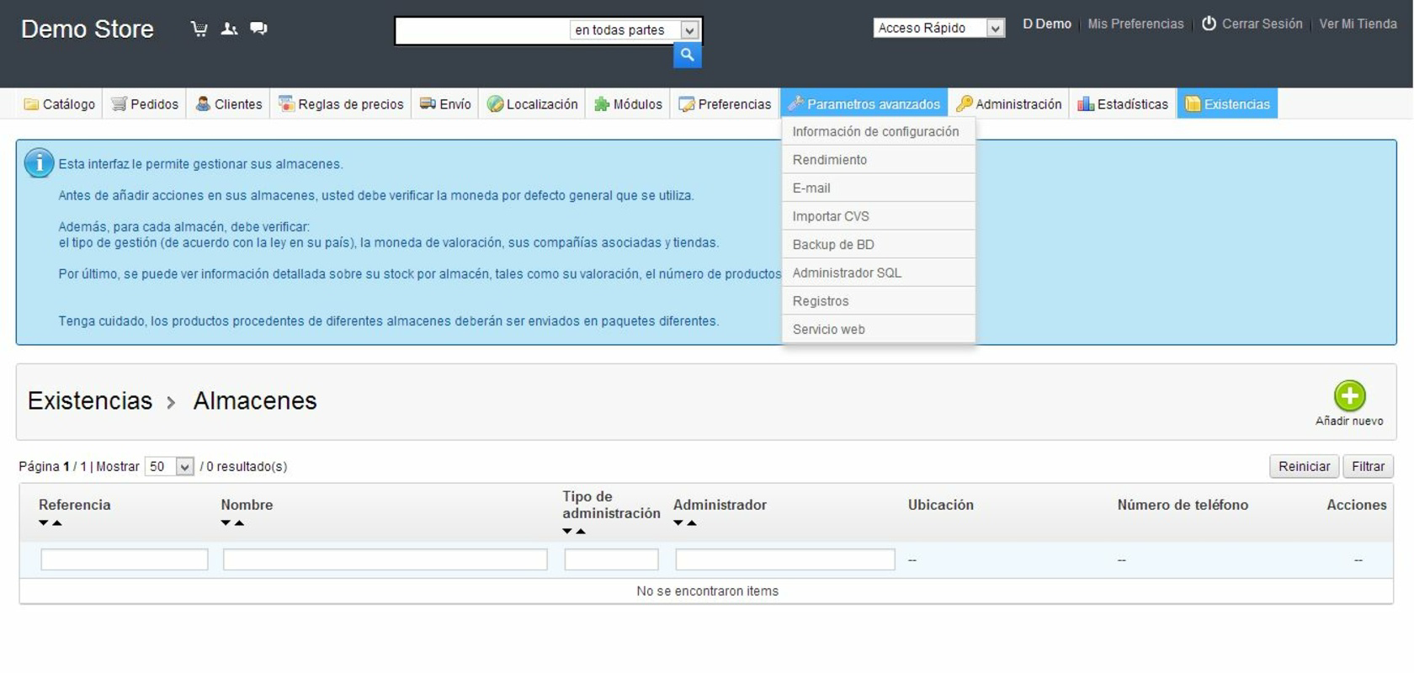Focus the top search text field
This screenshot has width=1414, height=673.
pos(483,30)
